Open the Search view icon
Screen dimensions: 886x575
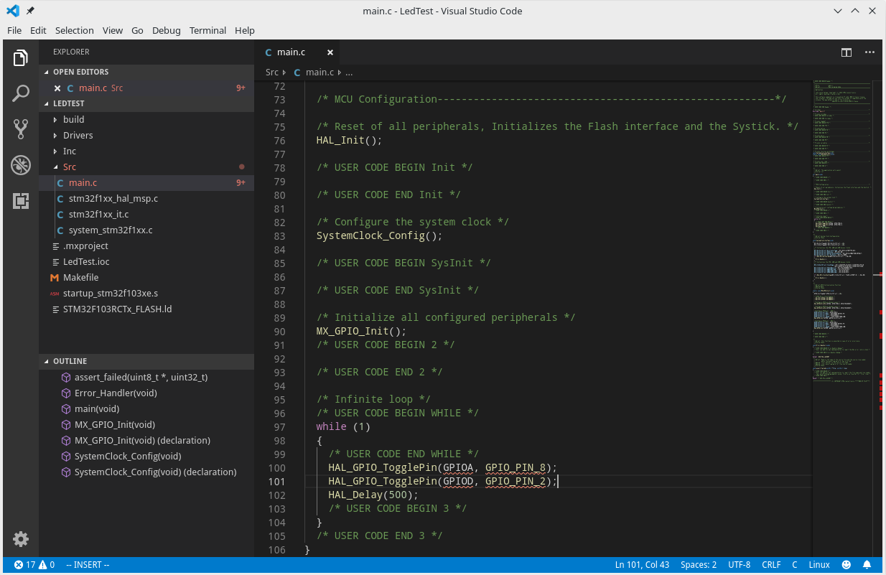click(21, 93)
